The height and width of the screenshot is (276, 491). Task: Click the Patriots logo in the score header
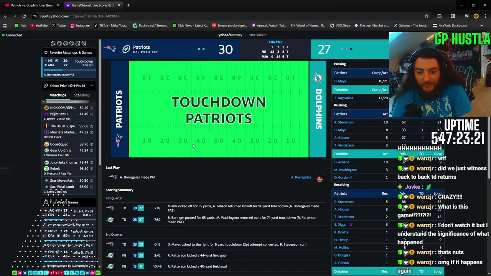click(x=110, y=49)
